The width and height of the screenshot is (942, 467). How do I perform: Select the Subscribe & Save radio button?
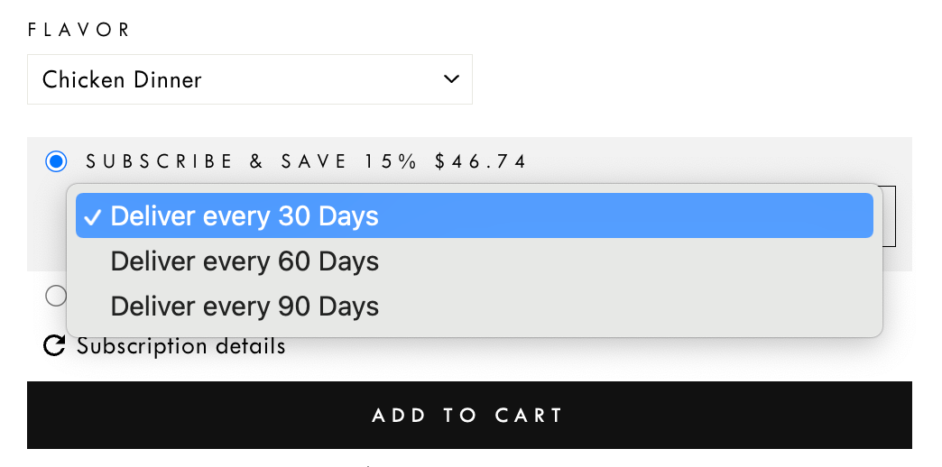coord(56,161)
